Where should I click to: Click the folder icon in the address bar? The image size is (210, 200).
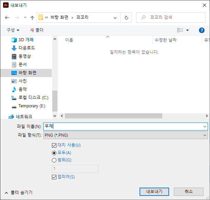pyautogui.click(x=41, y=17)
